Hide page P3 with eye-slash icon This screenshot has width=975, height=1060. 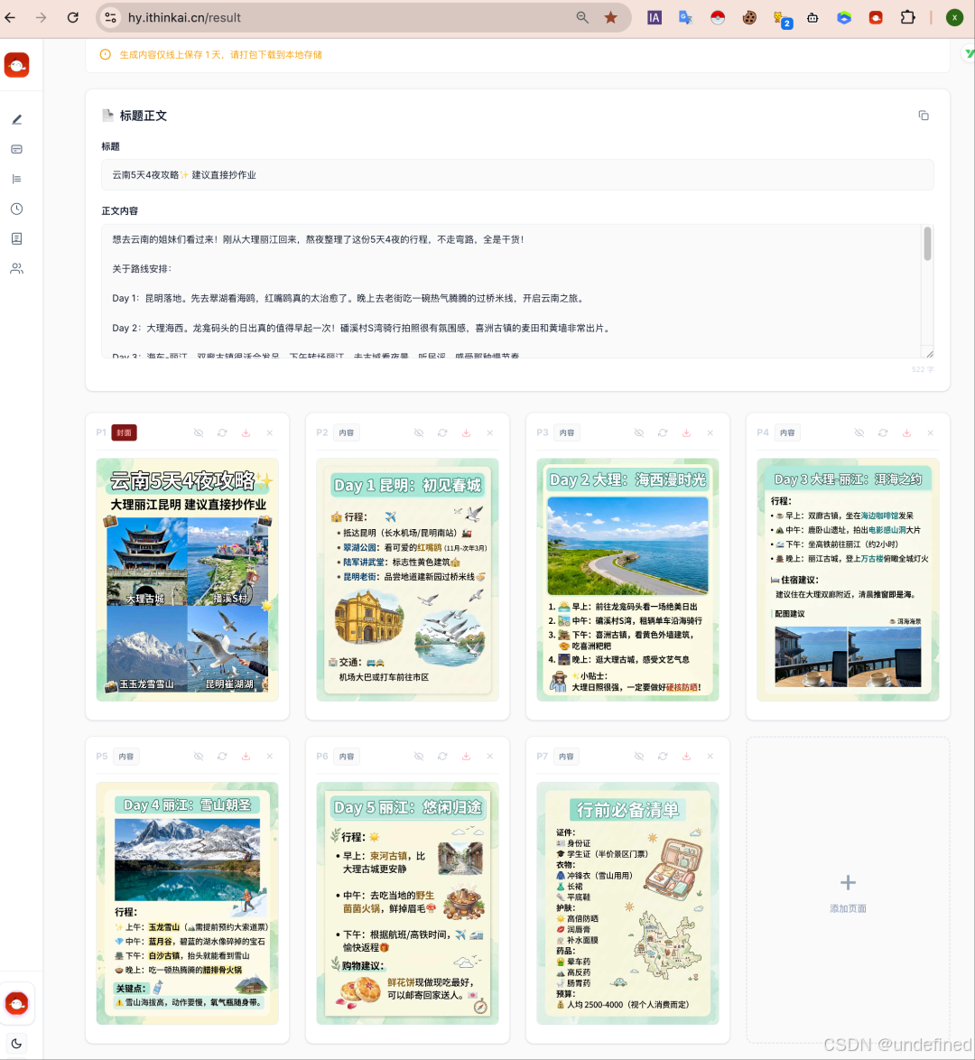coord(639,432)
